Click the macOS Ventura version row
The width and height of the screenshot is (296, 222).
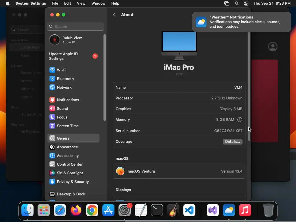(179, 171)
